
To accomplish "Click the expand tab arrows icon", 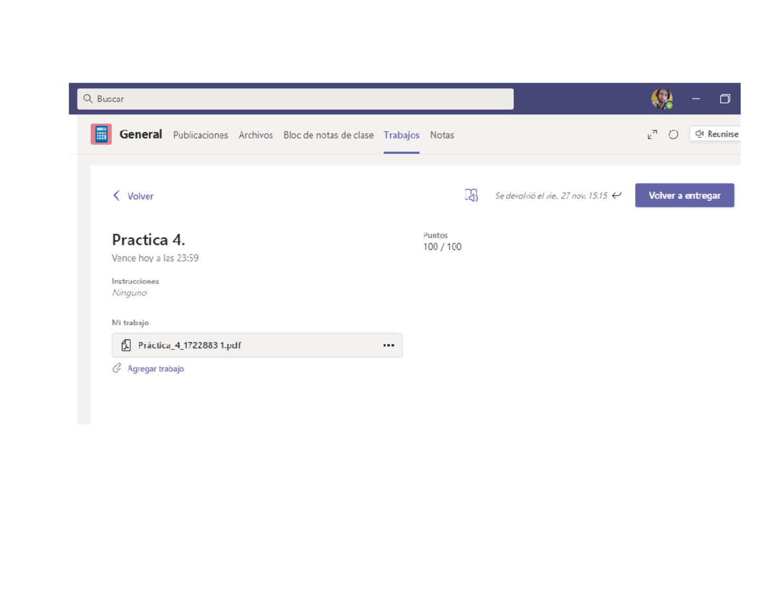I will click(653, 135).
